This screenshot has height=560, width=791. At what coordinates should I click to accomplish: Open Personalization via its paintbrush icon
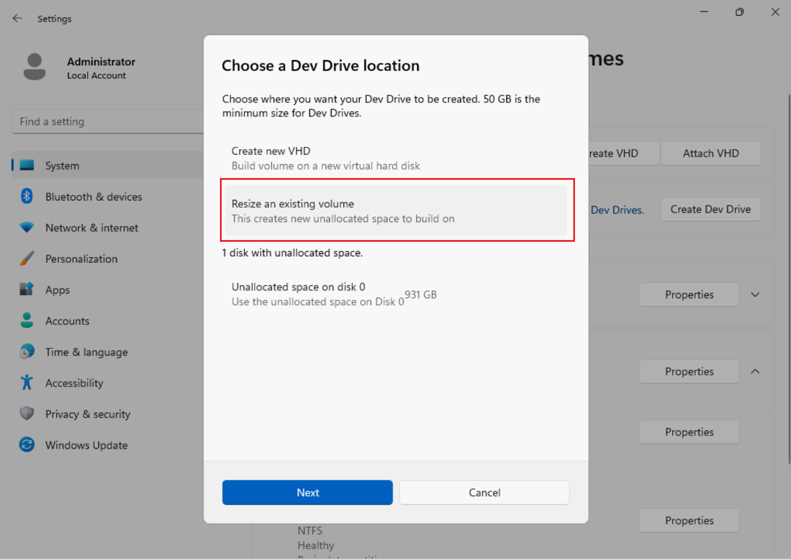26,259
